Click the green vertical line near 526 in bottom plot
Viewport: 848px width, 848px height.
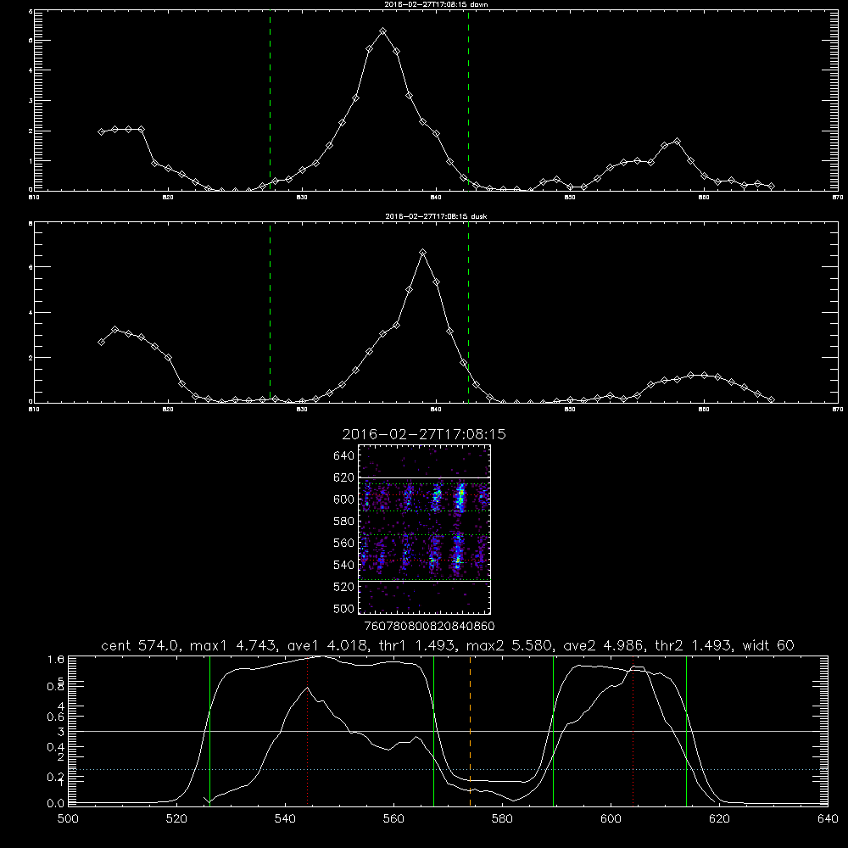(x=209, y=731)
